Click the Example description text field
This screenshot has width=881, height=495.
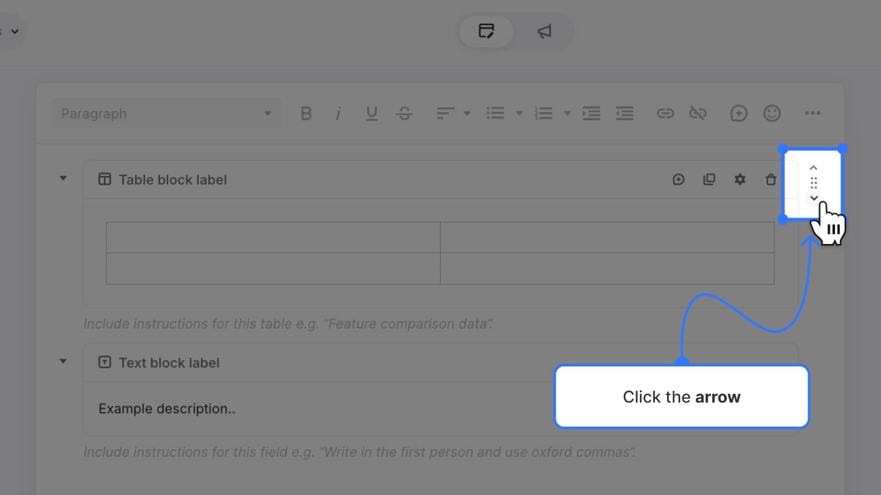tap(440, 408)
